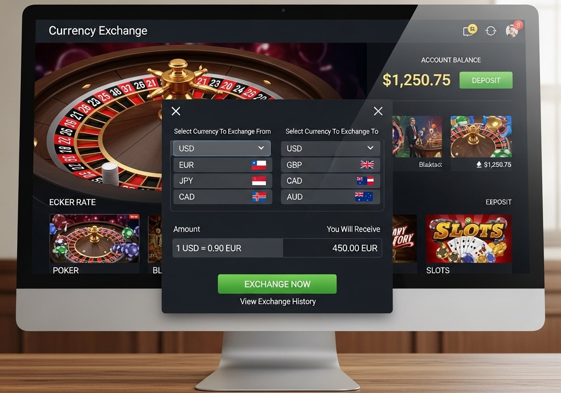
Task: Choose JPY in the From currency list
Action: coord(223,181)
